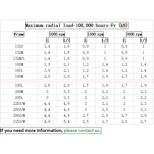Image resolution: width=154 pixels, height=154 pixels.
Task: Select 132S 3000 rpm L/2 value '1'
Action: tap(143, 46)
